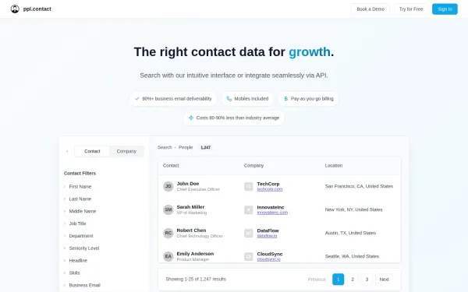Click the DataFlow company logo icon
Viewport: 468px width, 292px height.
(x=248, y=233)
